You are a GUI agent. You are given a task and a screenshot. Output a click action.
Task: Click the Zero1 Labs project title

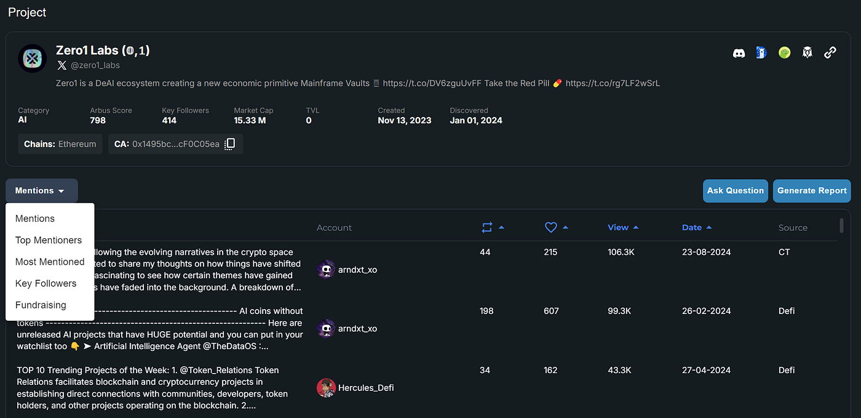(103, 50)
